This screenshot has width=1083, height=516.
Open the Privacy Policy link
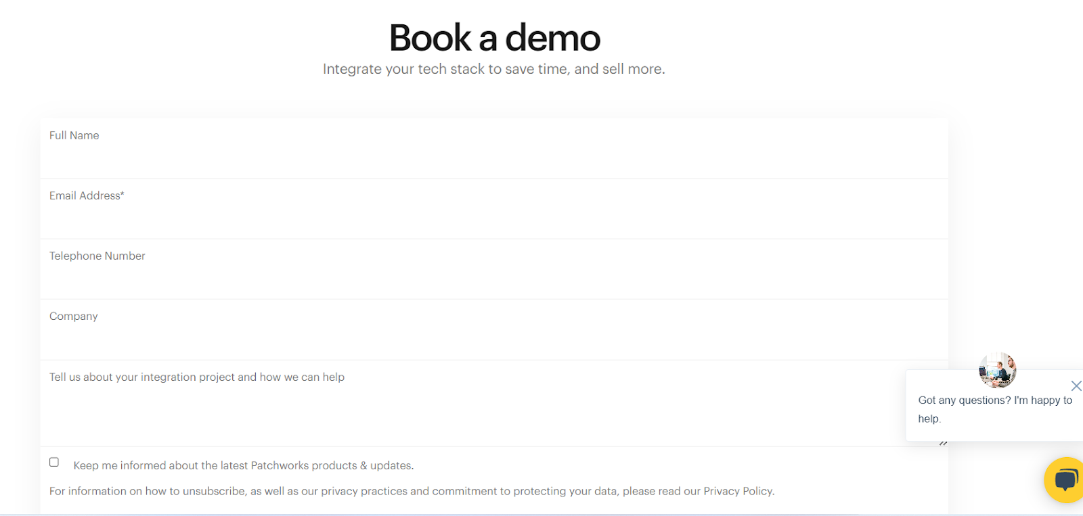(x=738, y=491)
